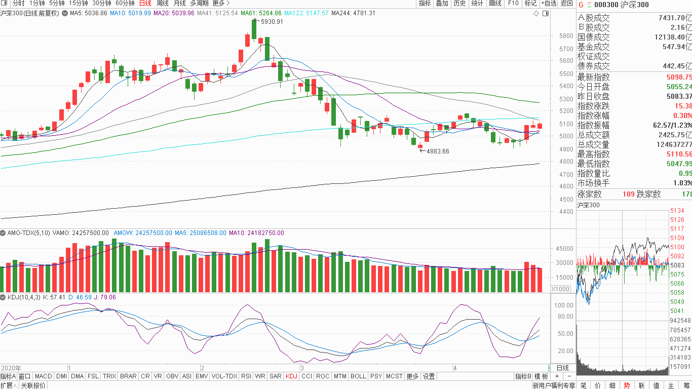Click 标记 mark button
Screen dimensions: 692x389
pyautogui.click(x=530, y=4)
